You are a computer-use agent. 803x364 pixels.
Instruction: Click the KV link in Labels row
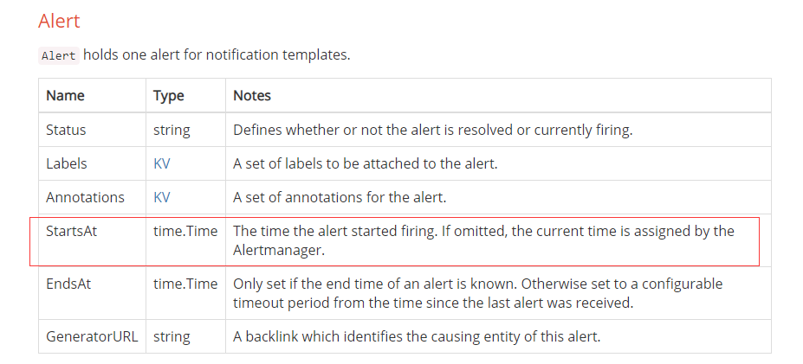(x=162, y=163)
